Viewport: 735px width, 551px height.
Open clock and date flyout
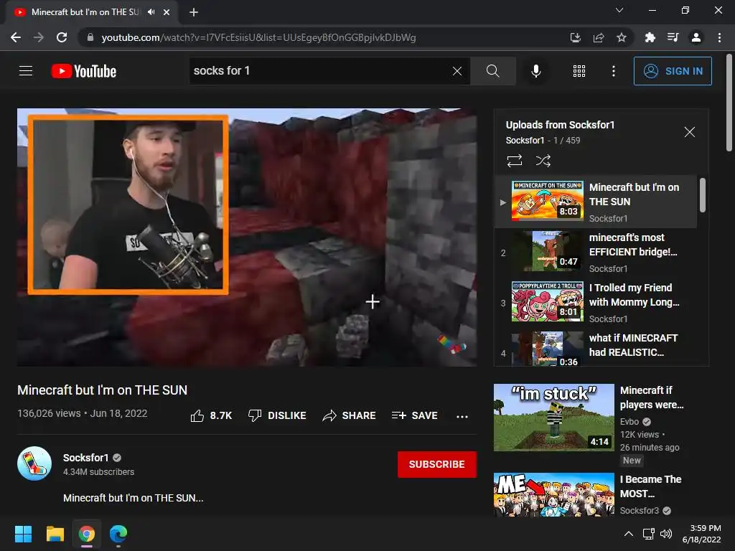701,534
